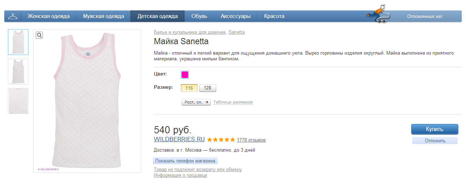Click the five-star rating icons
This screenshot has width=466, height=189.
221,139
